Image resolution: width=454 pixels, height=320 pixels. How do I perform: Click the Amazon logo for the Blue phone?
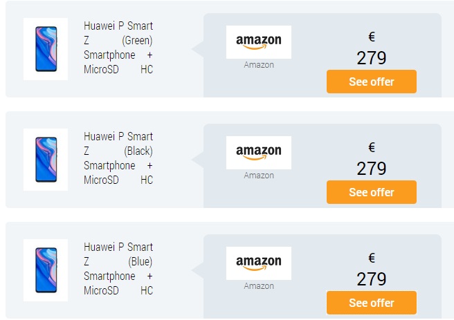click(x=259, y=263)
